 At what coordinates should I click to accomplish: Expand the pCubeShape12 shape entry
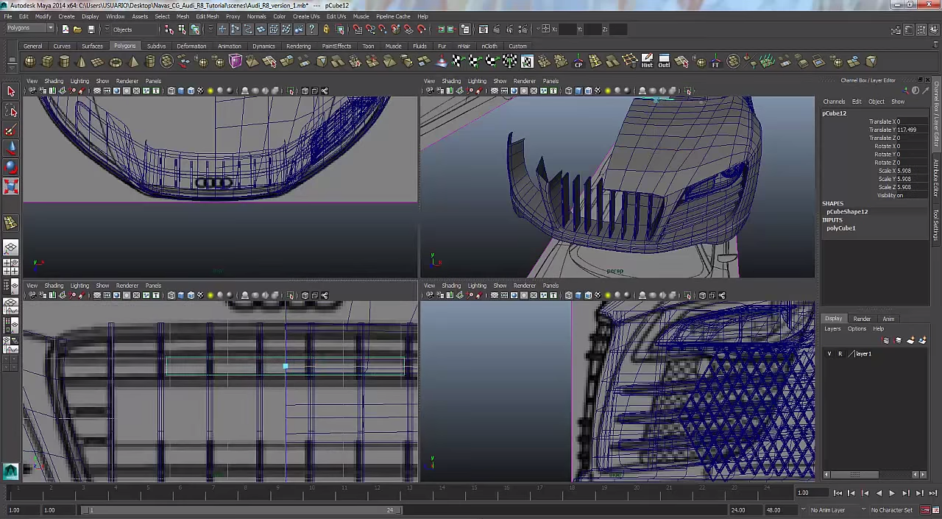pyautogui.click(x=846, y=212)
